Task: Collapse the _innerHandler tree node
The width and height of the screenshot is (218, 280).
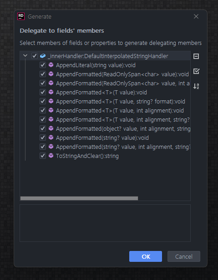Action: click(25, 56)
